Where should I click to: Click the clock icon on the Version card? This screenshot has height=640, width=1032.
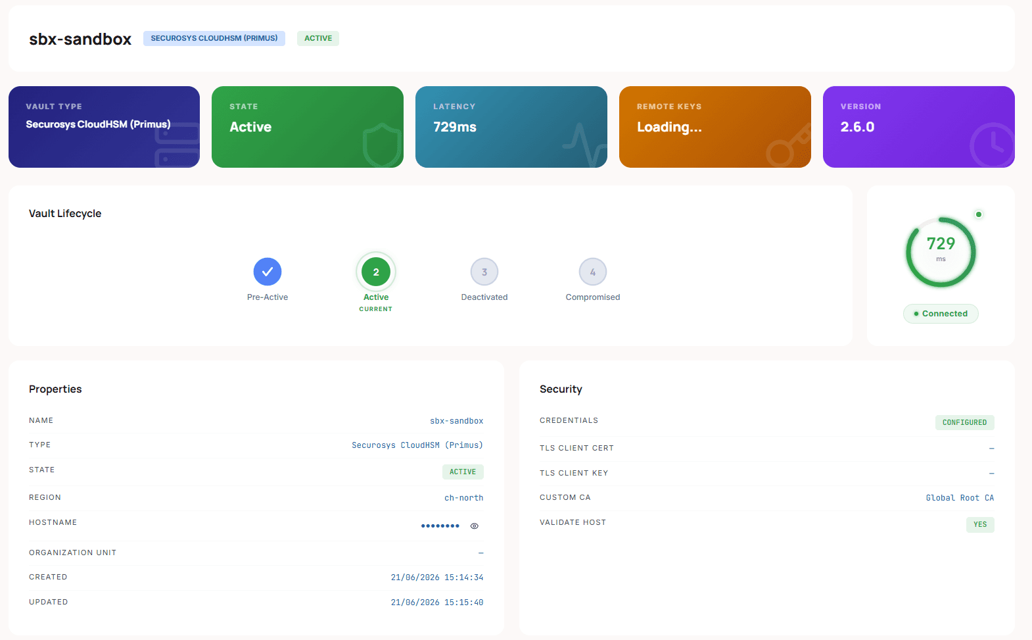[993, 145]
